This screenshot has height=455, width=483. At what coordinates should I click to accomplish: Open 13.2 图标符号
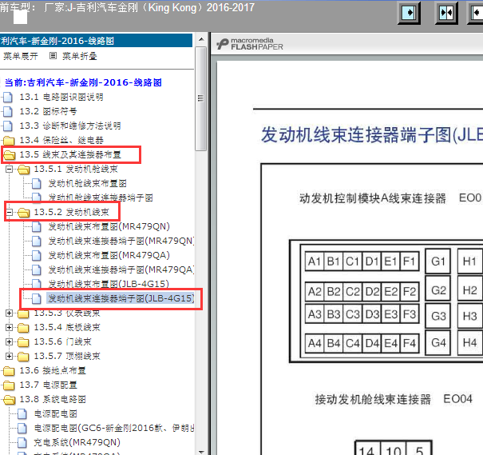tap(48, 111)
